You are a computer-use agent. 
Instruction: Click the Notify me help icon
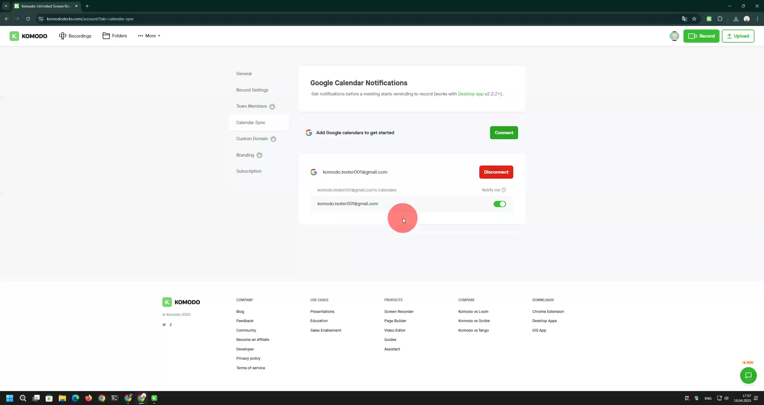[504, 190]
